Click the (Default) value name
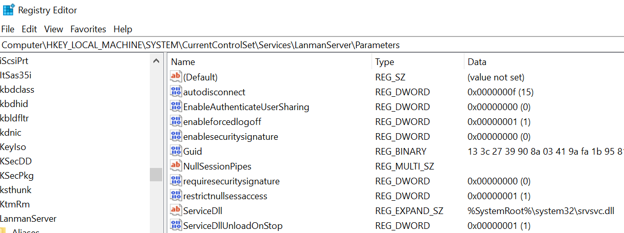This screenshot has width=624, height=233. (x=201, y=77)
